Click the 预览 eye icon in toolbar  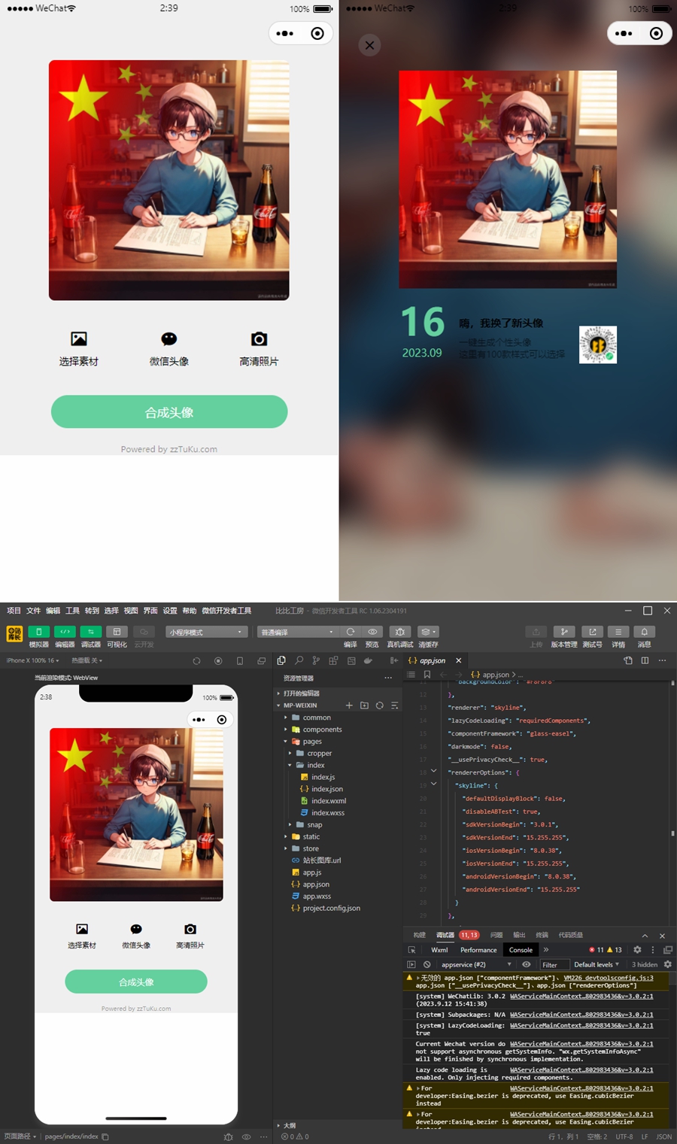tap(372, 632)
